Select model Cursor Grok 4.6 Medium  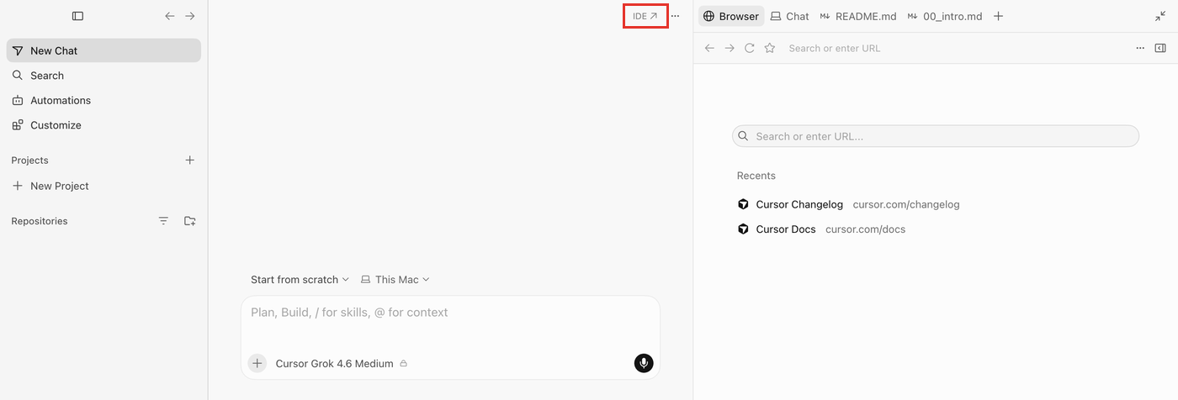(334, 364)
